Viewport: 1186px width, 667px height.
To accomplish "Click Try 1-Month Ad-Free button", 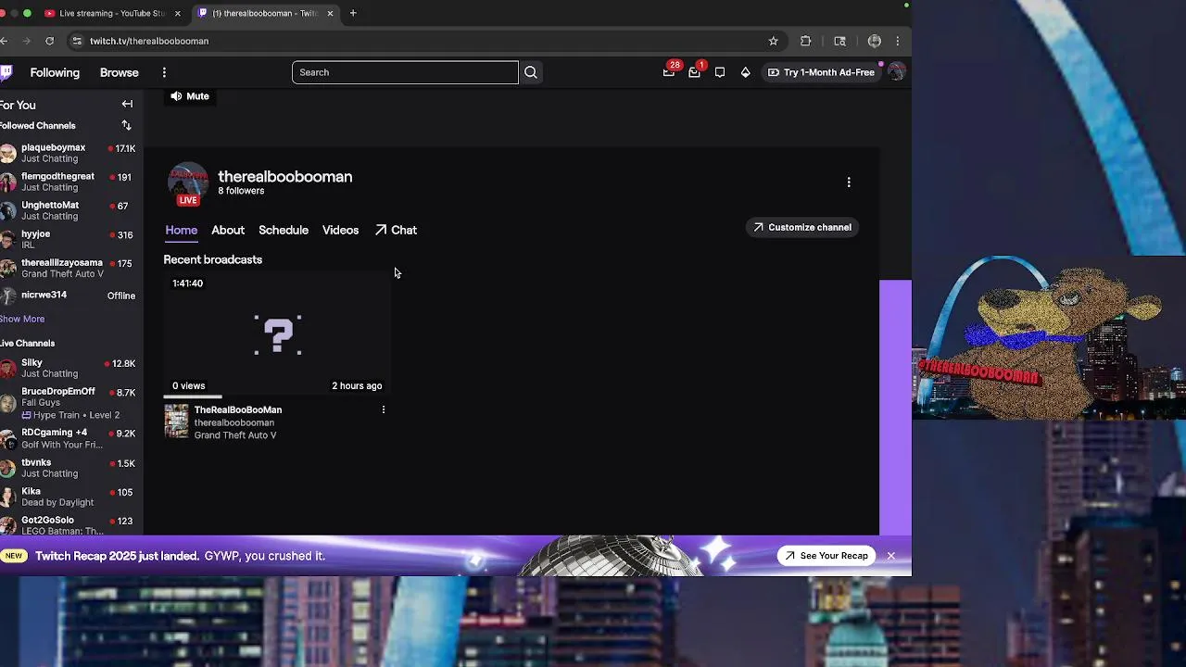I will click(x=821, y=72).
